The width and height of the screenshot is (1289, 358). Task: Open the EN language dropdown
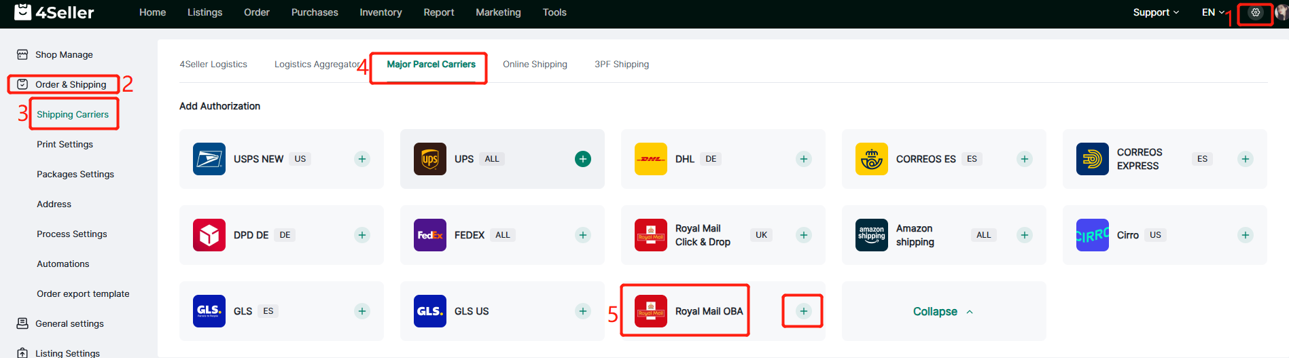point(1213,12)
